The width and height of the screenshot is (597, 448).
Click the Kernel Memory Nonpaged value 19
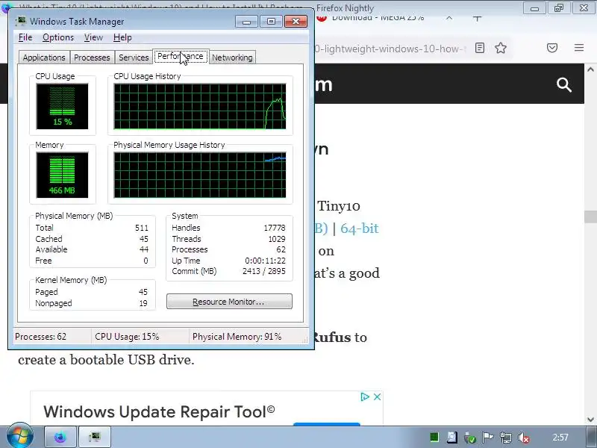(143, 303)
